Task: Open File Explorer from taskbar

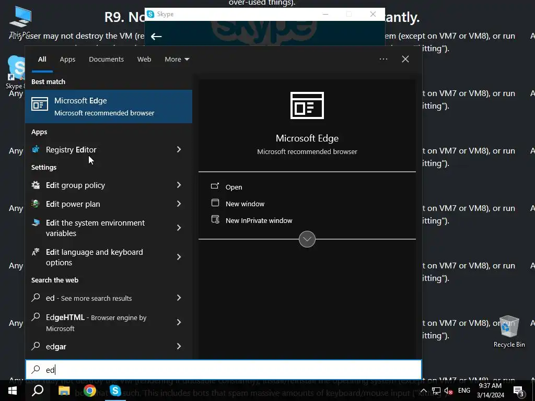Action: (64, 391)
